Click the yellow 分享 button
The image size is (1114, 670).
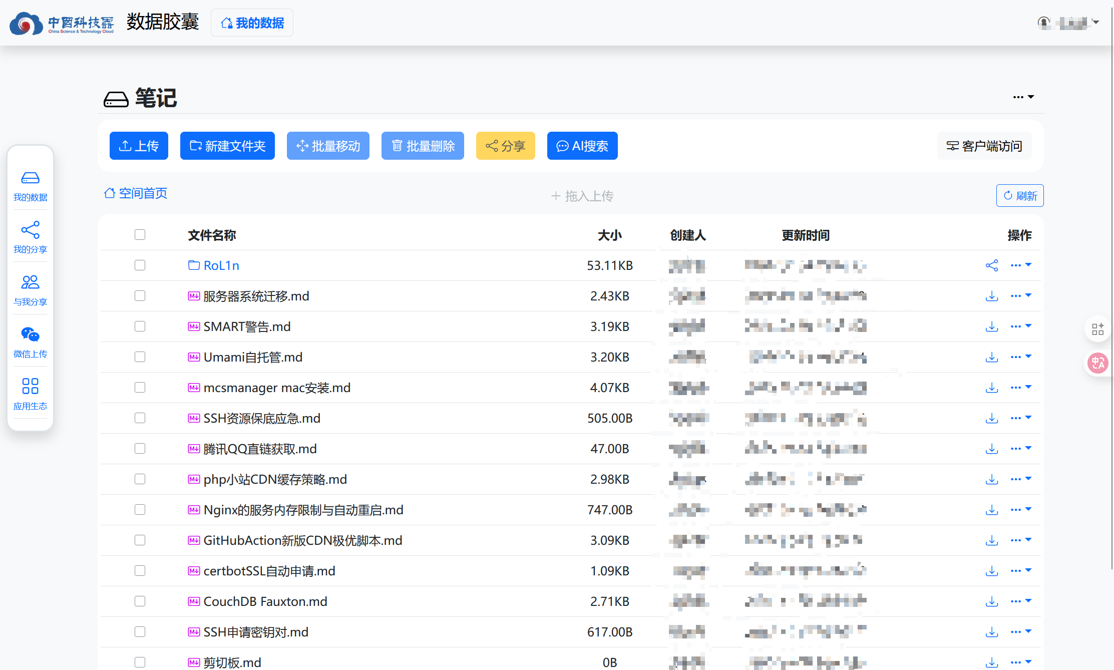pyautogui.click(x=506, y=146)
